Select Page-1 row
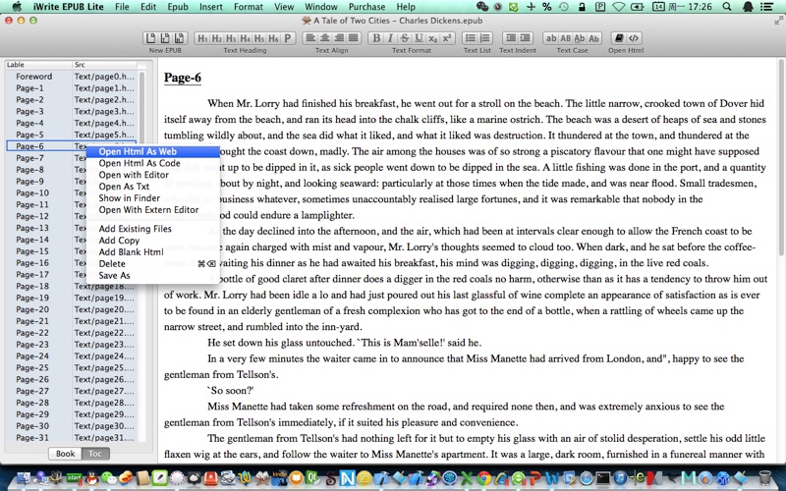This screenshot has width=786, height=491. [72, 88]
